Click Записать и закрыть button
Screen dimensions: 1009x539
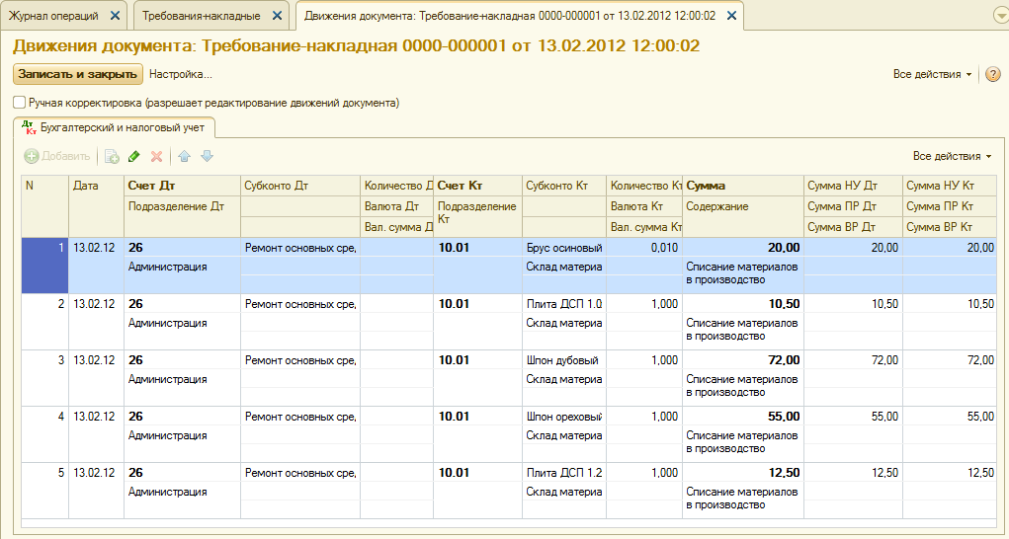click(x=78, y=74)
